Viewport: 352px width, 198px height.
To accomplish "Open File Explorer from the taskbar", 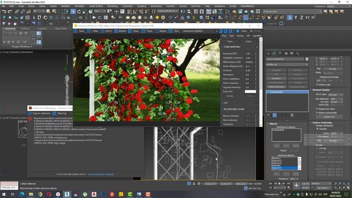I will click(31, 194).
